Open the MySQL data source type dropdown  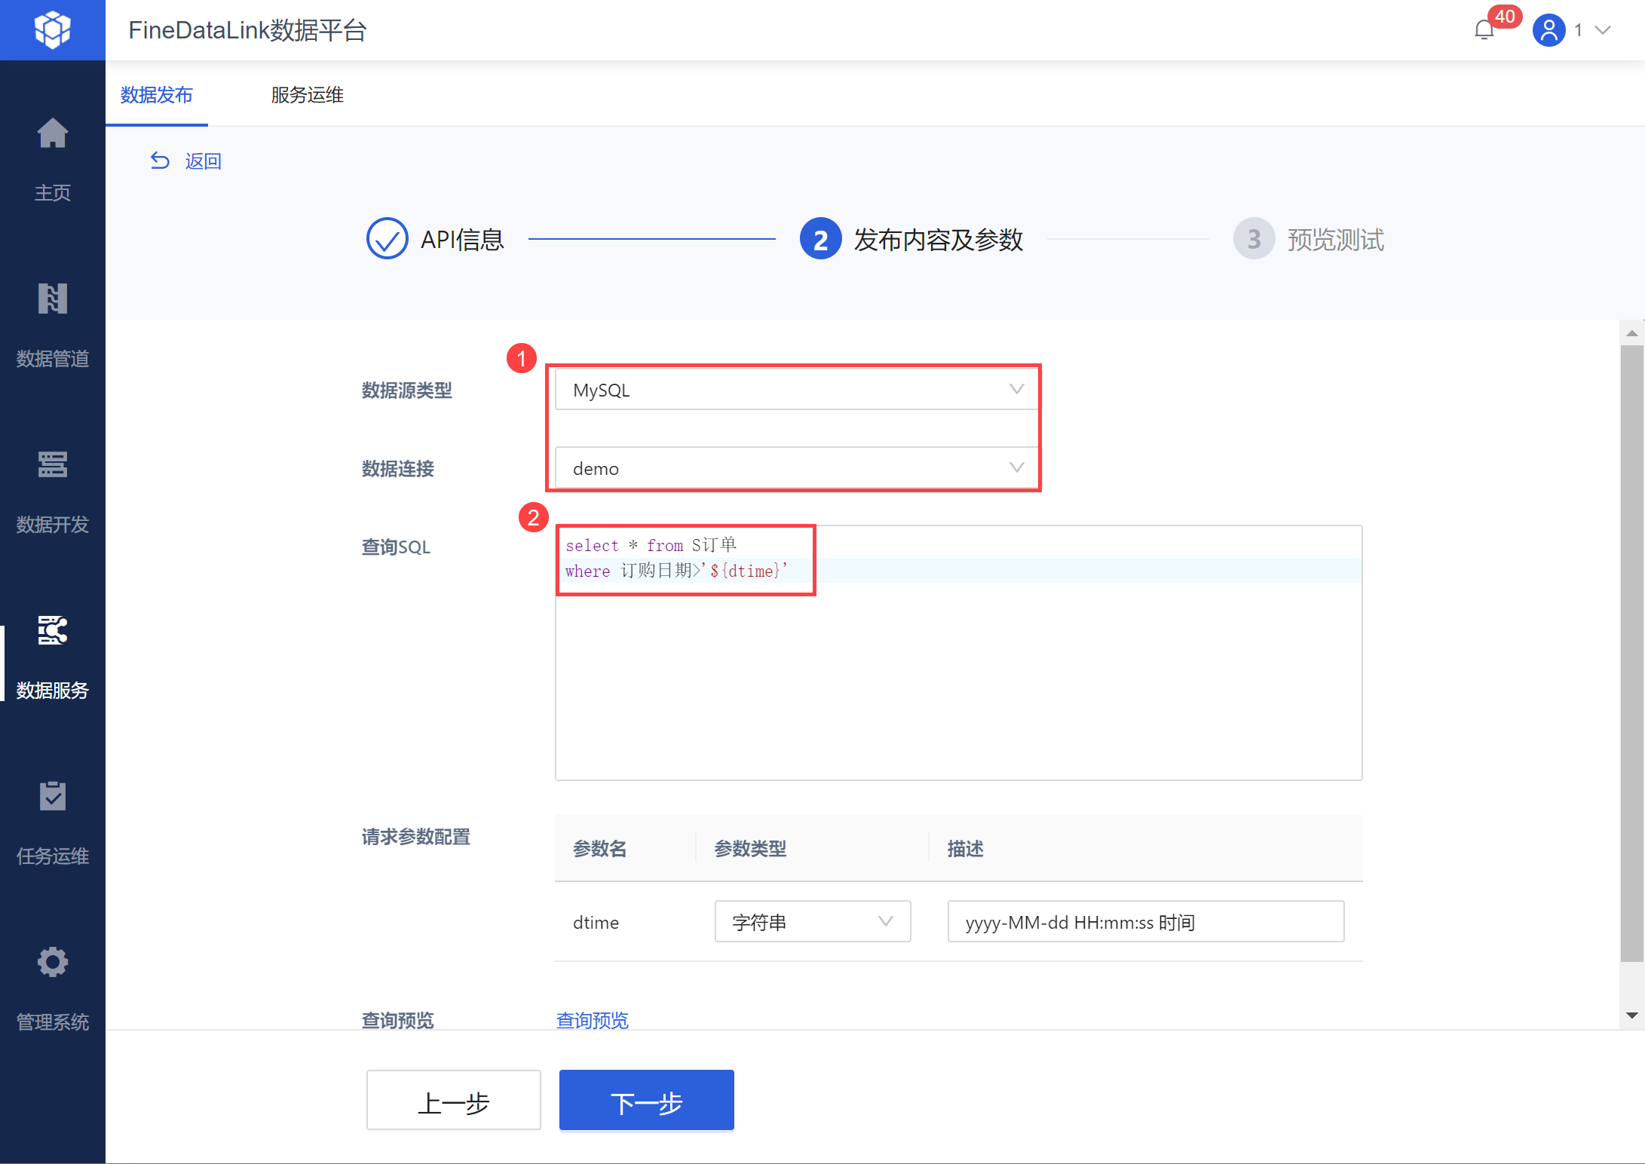point(796,390)
